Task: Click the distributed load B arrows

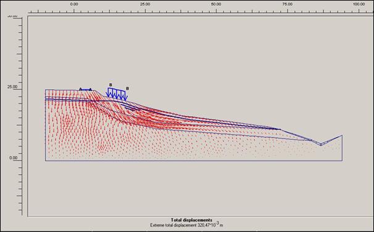Action: point(117,94)
